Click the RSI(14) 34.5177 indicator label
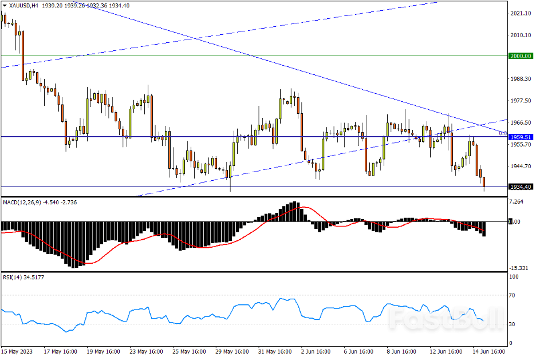536x357 pixels. (23, 277)
